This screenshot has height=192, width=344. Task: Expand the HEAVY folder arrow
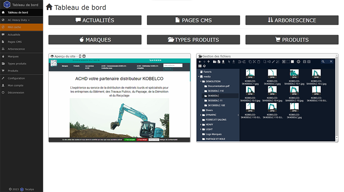201,125
